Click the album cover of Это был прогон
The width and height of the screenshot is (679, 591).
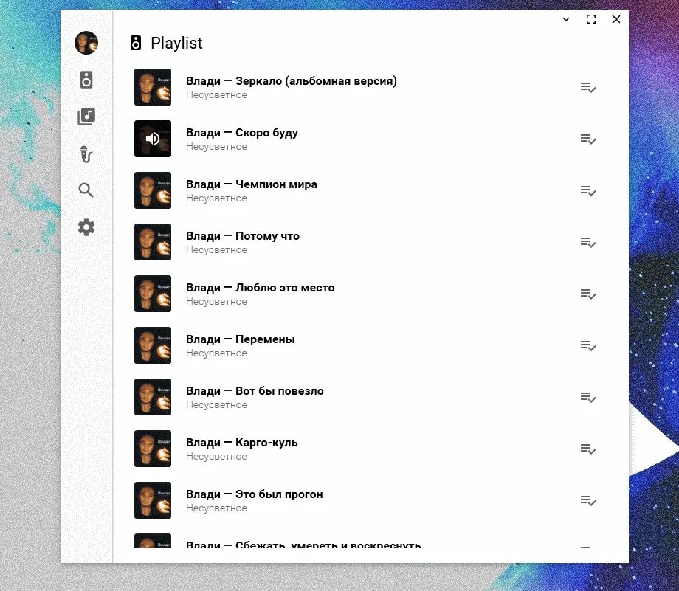point(153,500)
